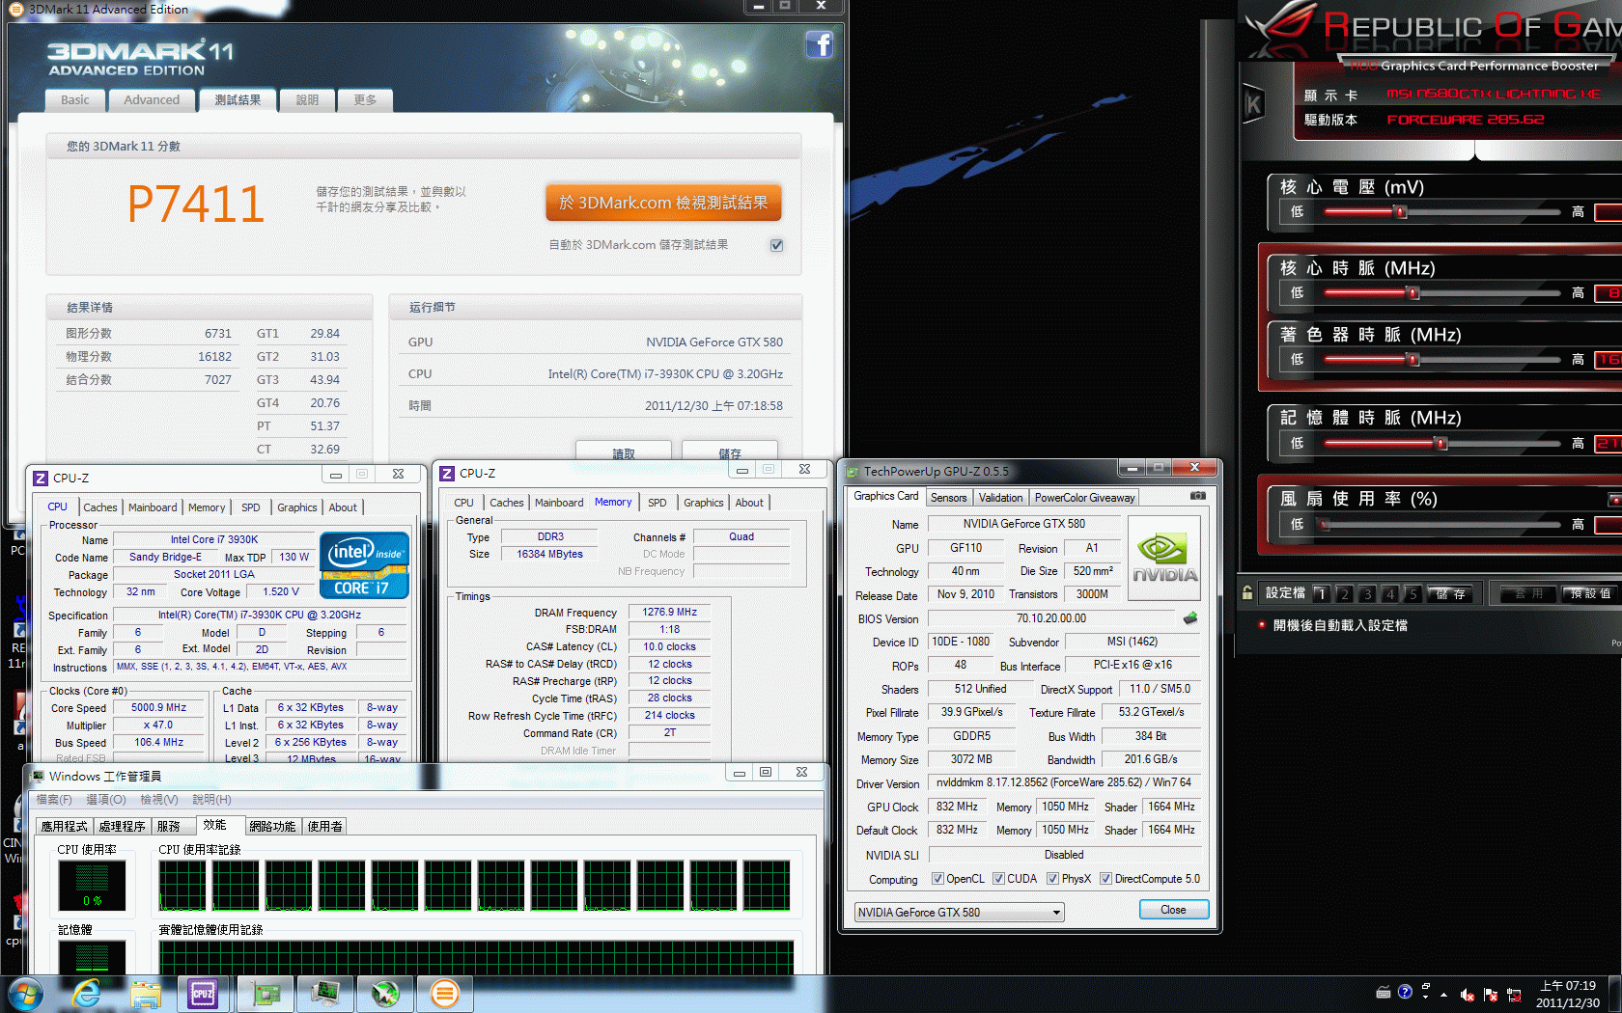This screenshot has width=1622, height=1013.
Task: Open the NVIDIA GeForce GTX 580 dropdown in GPU-Z
Action: pos(960,912)
